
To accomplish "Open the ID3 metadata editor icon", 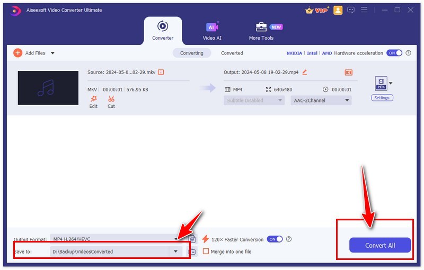I will coord(349,72).
